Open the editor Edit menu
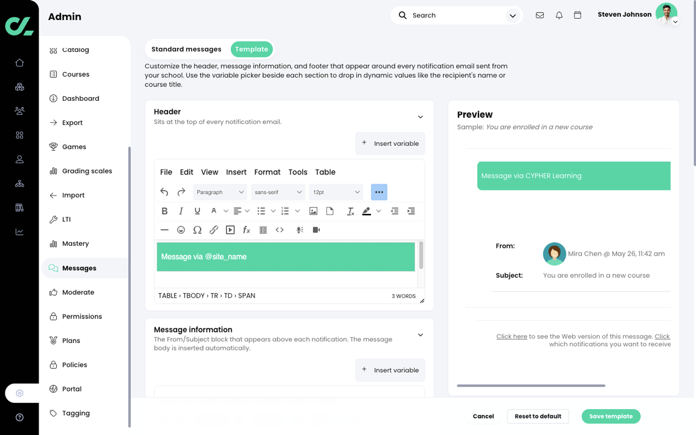The width and height of the screenshot is (696, 435). 187,172
